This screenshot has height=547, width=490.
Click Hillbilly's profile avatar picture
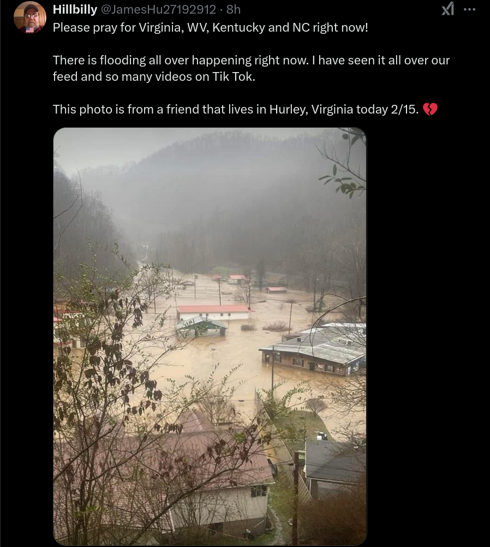point(30,17)
